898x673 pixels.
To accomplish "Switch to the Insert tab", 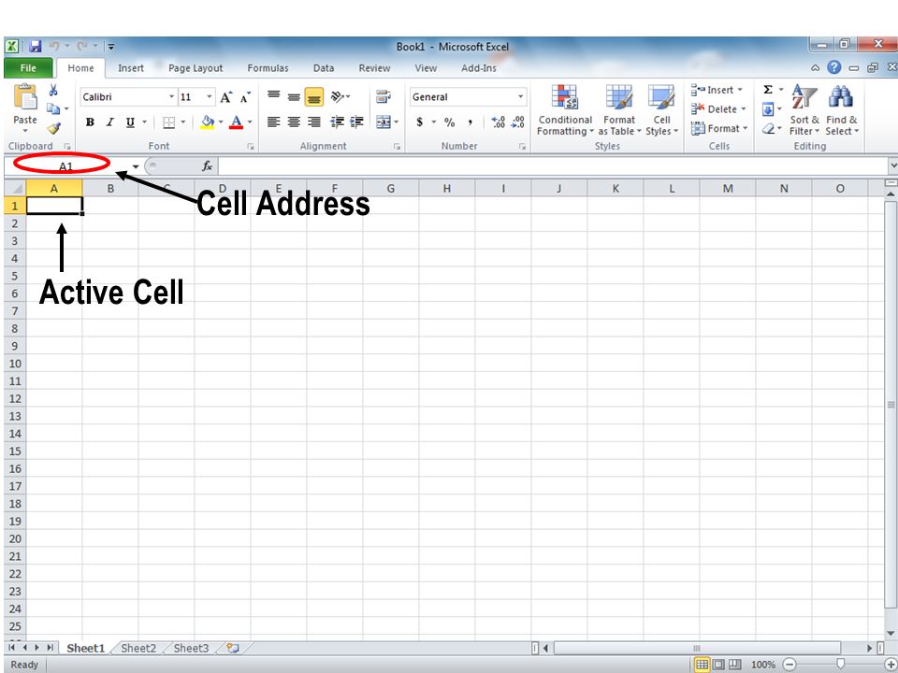I will (131, 67).
